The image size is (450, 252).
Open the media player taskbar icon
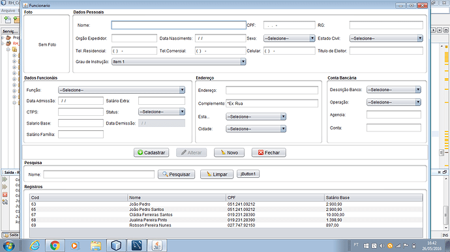(74, 245)
